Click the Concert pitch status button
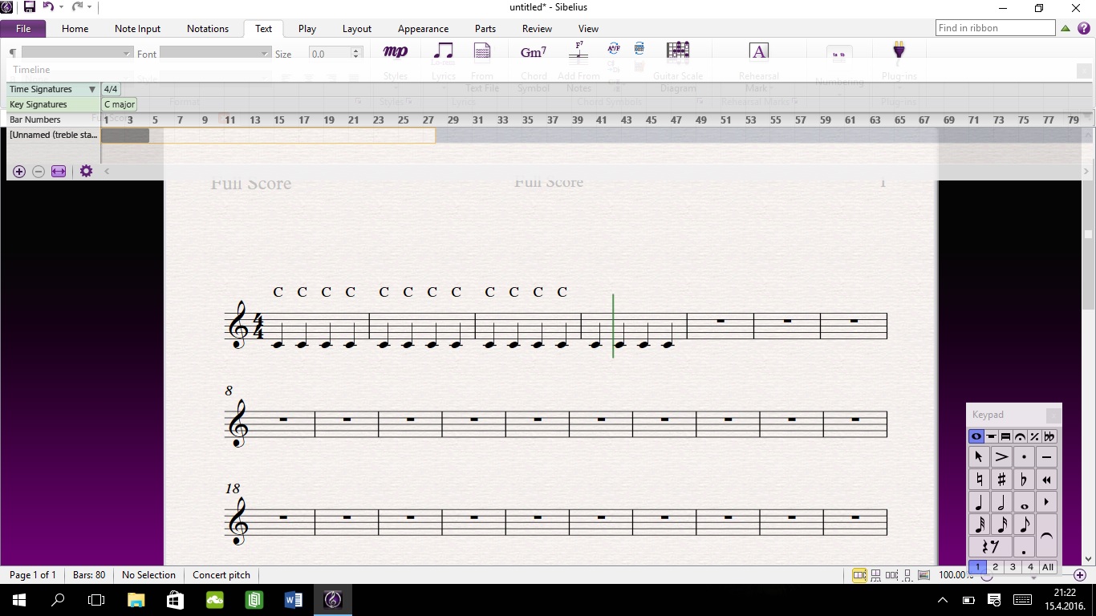This screenshot has width=1096, height=616. pos(221,575)
